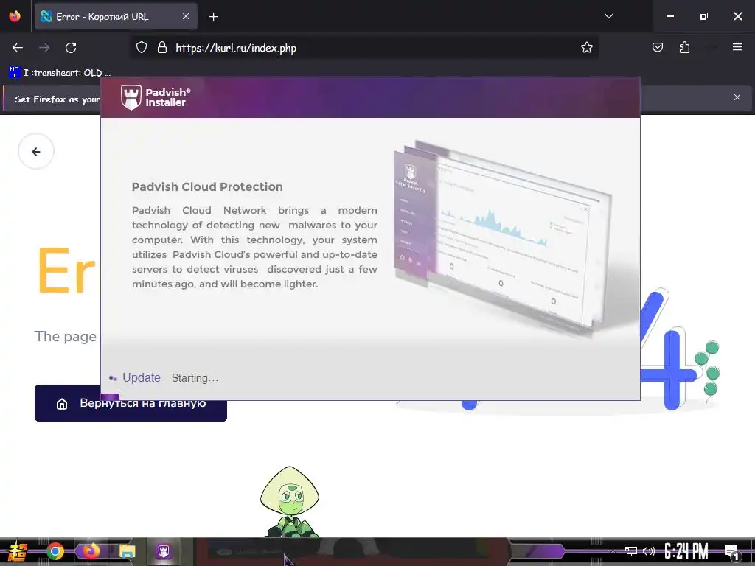The height and width of the screenshot is (566, 755).
Task: Open Firefox hamburger application menu
Action: coord(737,48)
